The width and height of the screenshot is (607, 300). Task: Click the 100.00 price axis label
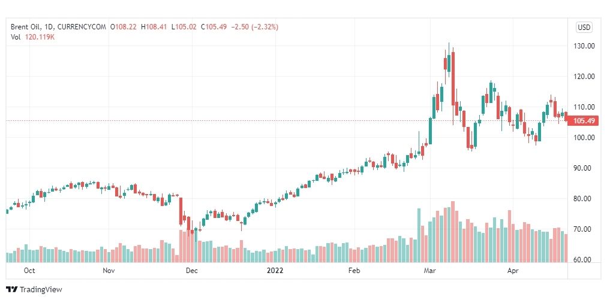[584, 138]
